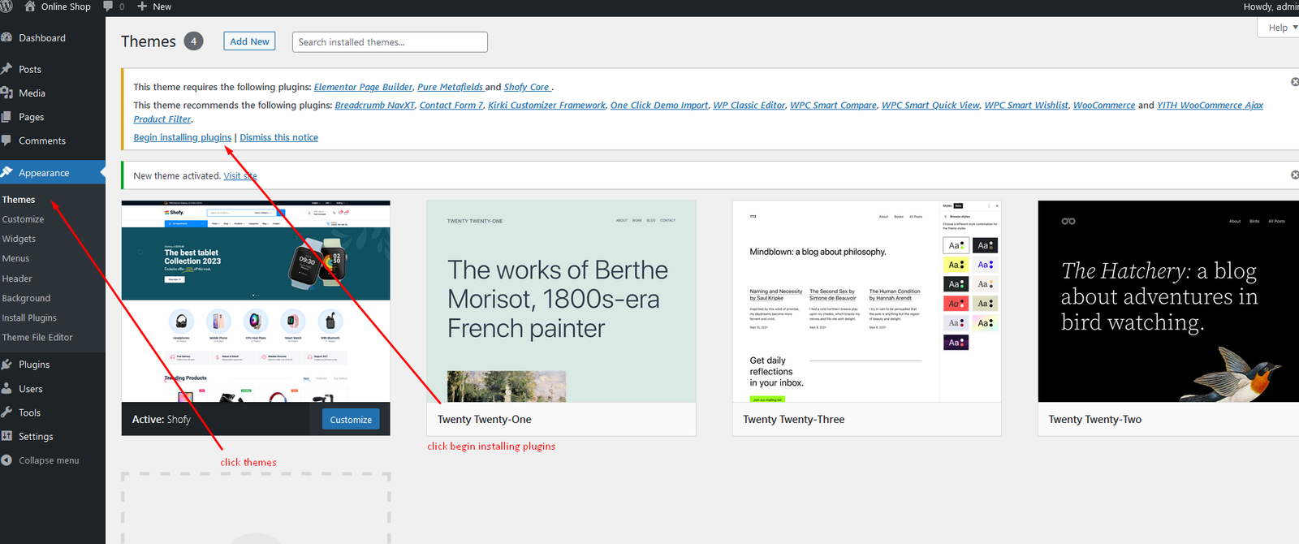1299x544 pixels.
Task: Click the Users icon in sidebar
Action: [x=6, y=389]
